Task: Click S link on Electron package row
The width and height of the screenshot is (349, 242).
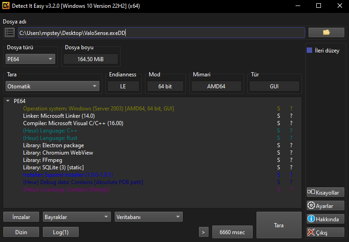Action: click(279, 145)
